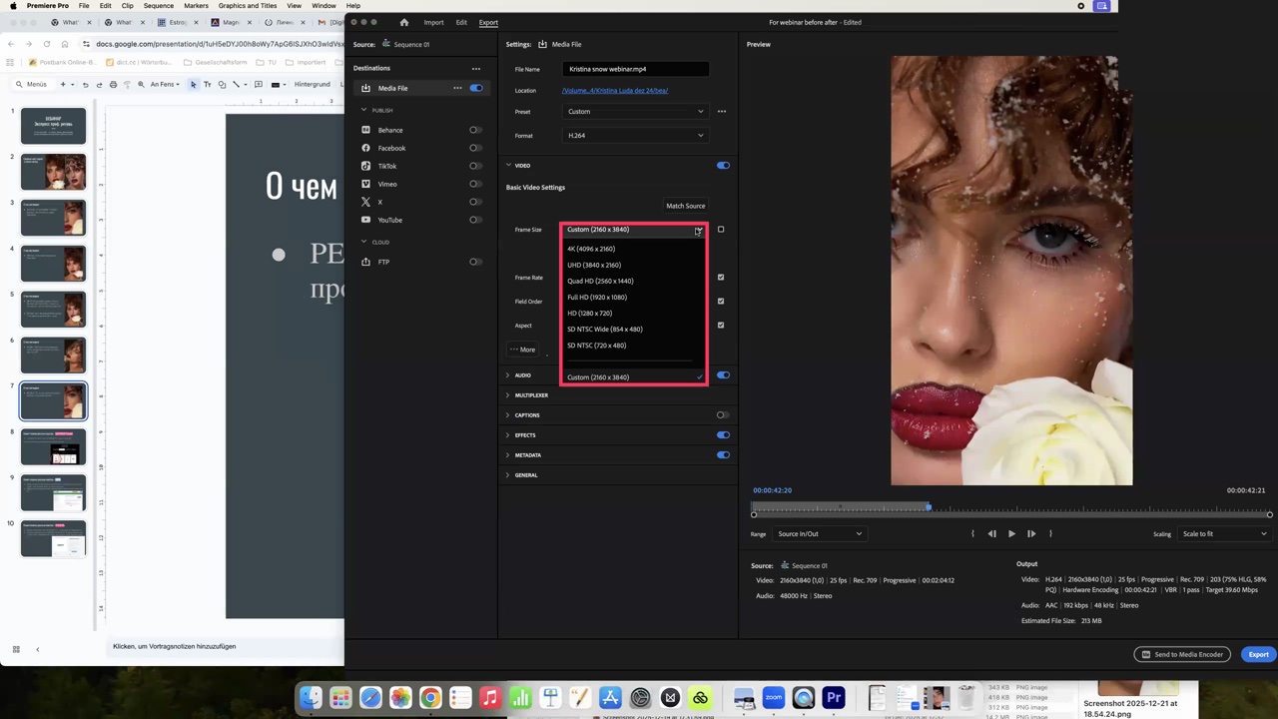Go to the Premiere home icon

[x=403, y=22]
